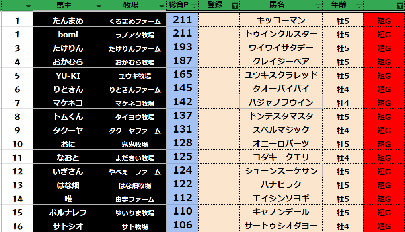Select the cell containing キッコーマン

pos(281,21)
